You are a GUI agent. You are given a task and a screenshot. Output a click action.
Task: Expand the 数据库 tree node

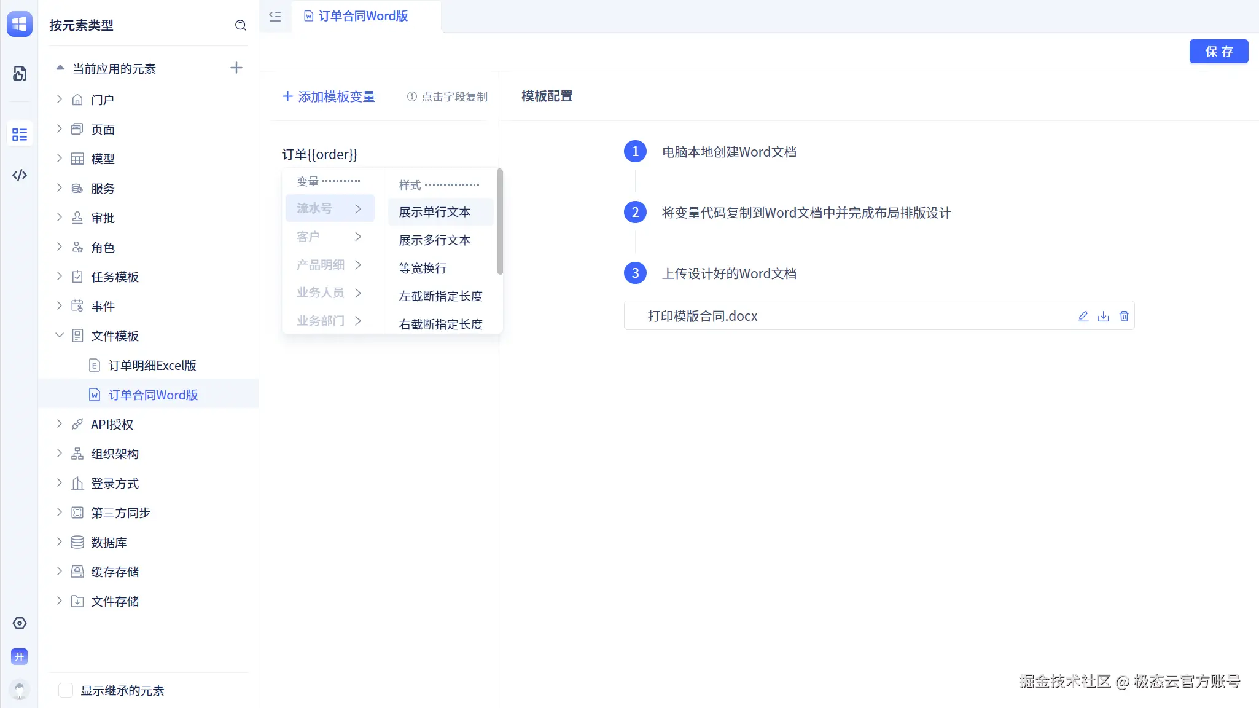[60, 542]
